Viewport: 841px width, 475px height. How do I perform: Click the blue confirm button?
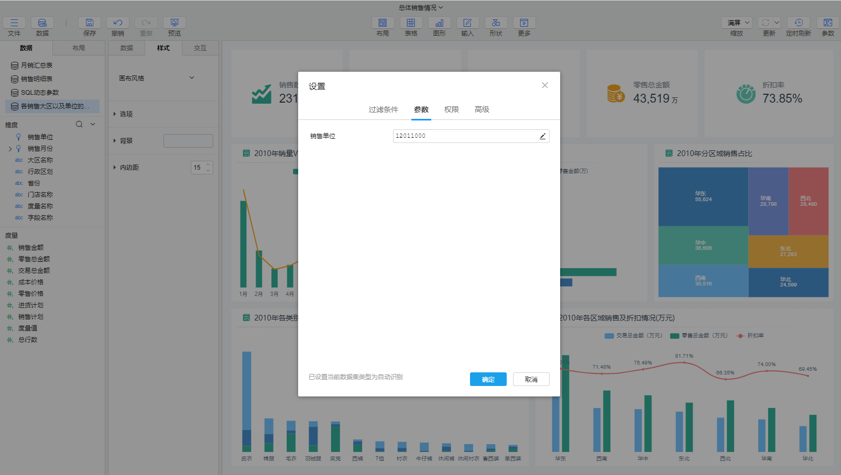[488, 379]
